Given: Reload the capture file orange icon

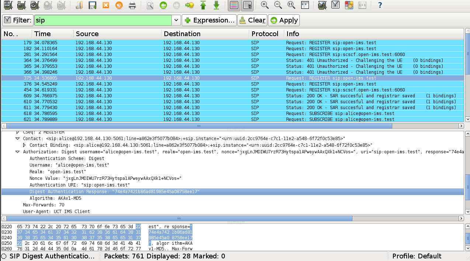Looking at the screenshot, I should [119, 5].
